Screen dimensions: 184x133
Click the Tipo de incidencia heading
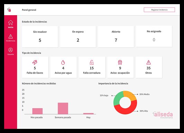click(x=31, y=53)
